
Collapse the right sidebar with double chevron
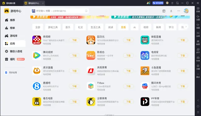coord(198,3)
